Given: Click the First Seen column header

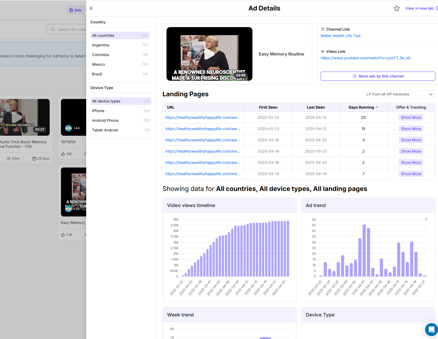Looking at the screenshot, I should 268,107.
